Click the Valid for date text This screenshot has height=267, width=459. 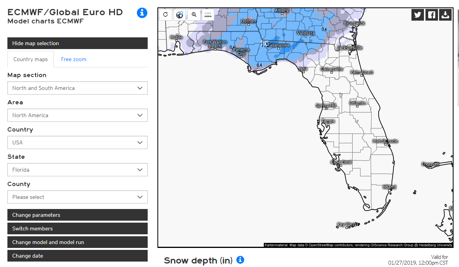[x=418, y=260]
